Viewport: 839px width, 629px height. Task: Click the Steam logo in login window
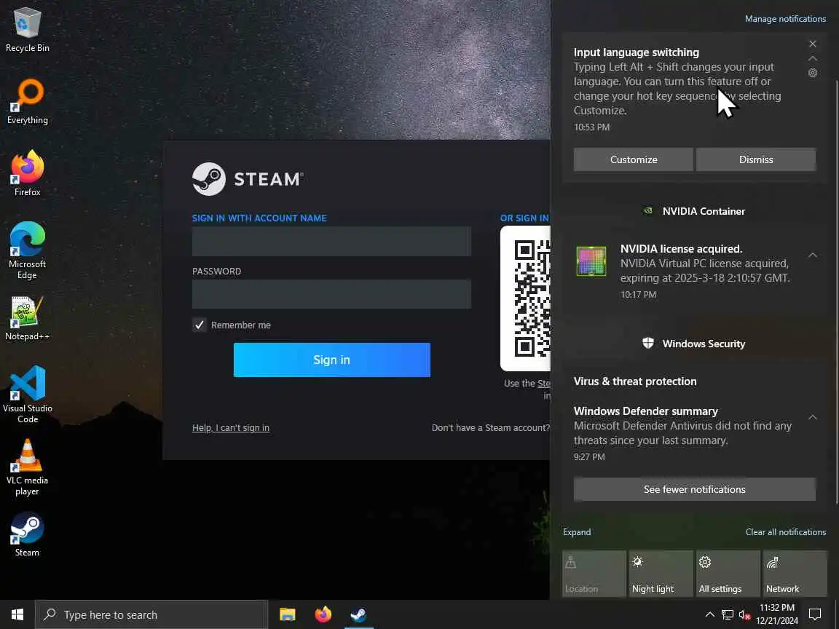pos(248,179)
